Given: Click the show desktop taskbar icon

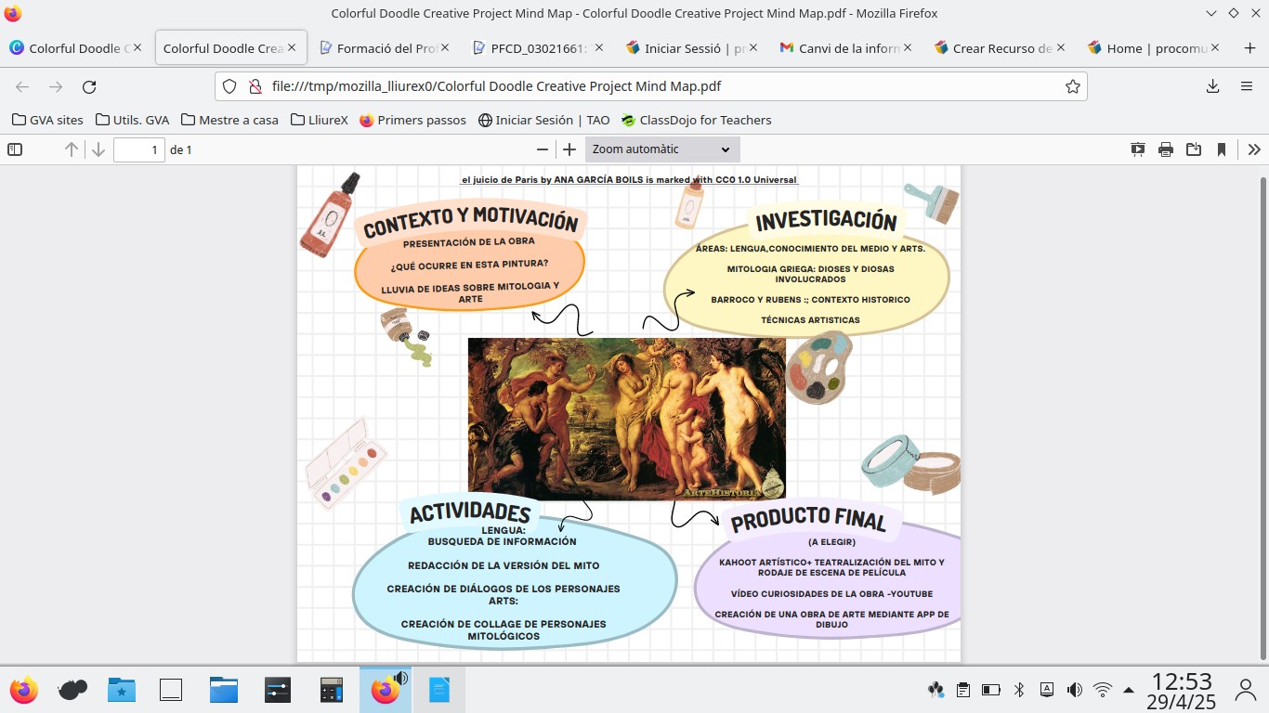Looking at the screenshot, I should pos(170,690).
